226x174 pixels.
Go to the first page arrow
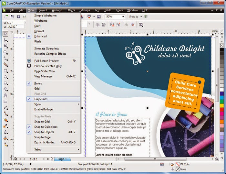pyautogui.click(x=20, y=159)
